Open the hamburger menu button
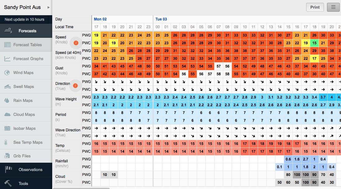Image resolution: width=341 pixels, height=189 pixels. pyautogui.click(x=333, y=7)
